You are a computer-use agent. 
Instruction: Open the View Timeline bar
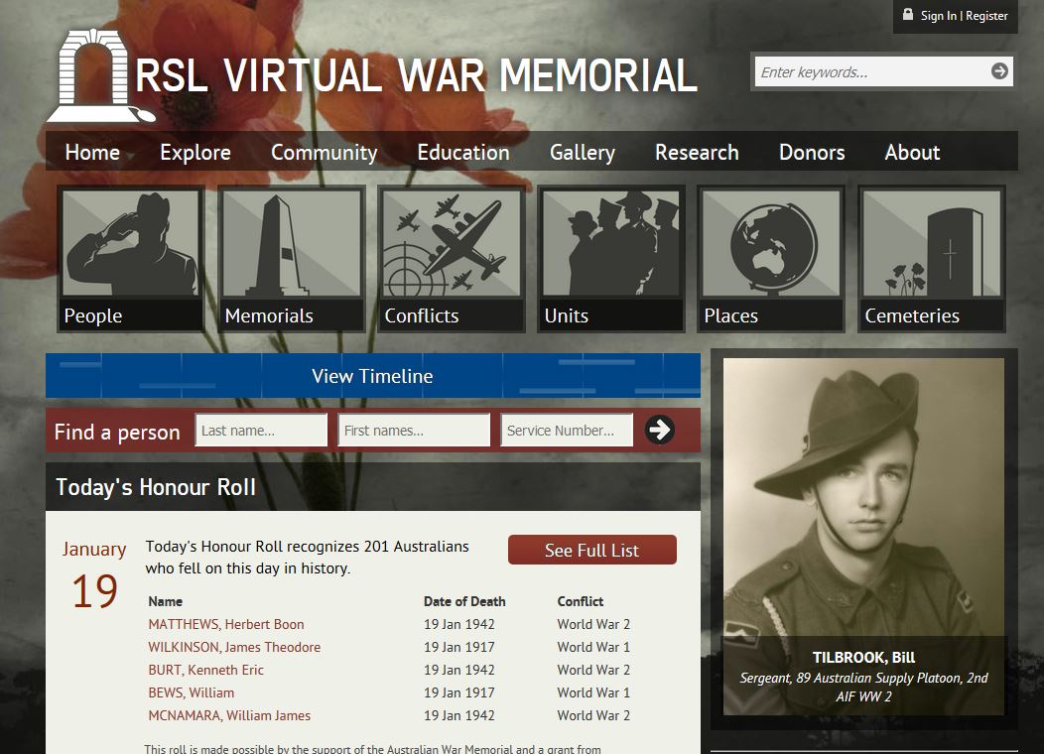(372, 376)
